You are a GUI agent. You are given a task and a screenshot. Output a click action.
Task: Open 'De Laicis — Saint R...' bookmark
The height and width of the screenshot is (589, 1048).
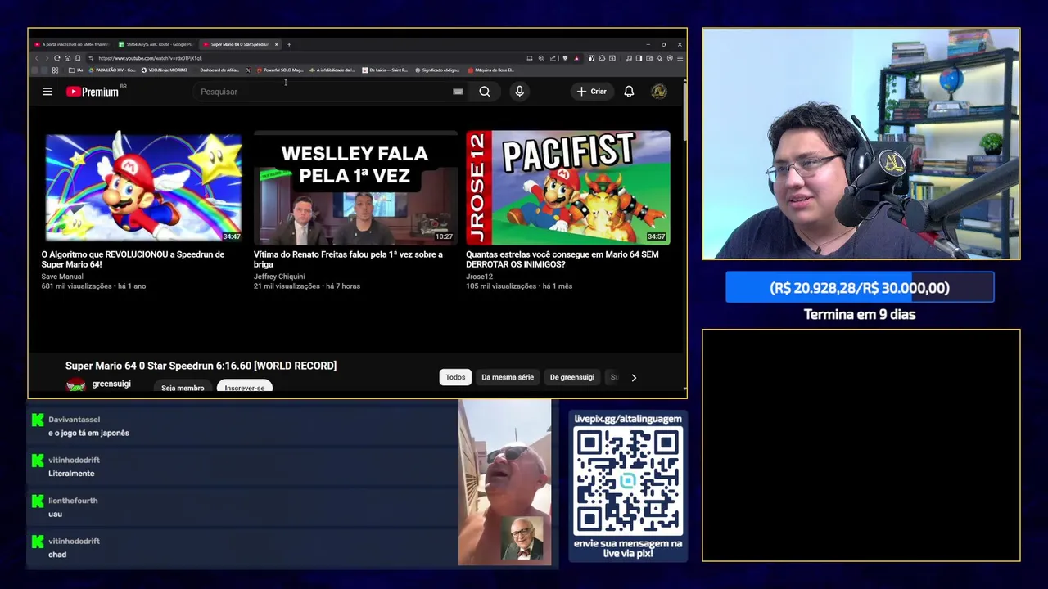point(384,70)
